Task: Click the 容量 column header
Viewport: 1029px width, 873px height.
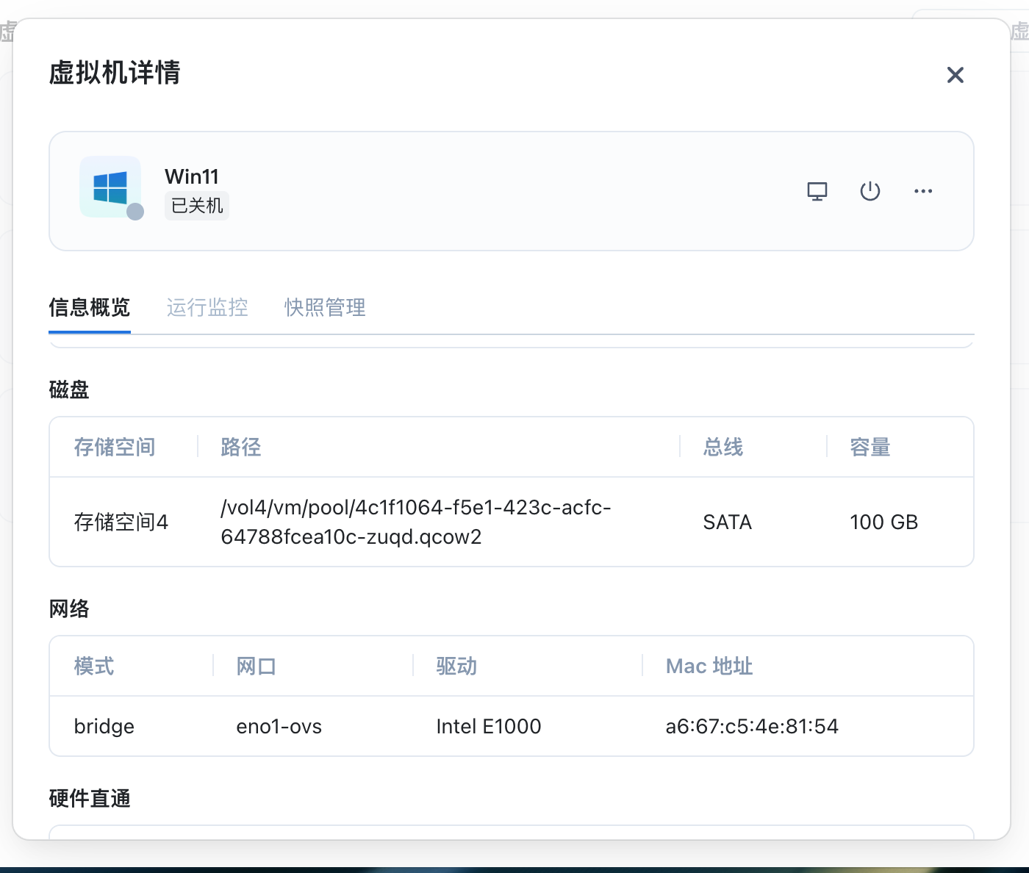Action: pos(870,447)
